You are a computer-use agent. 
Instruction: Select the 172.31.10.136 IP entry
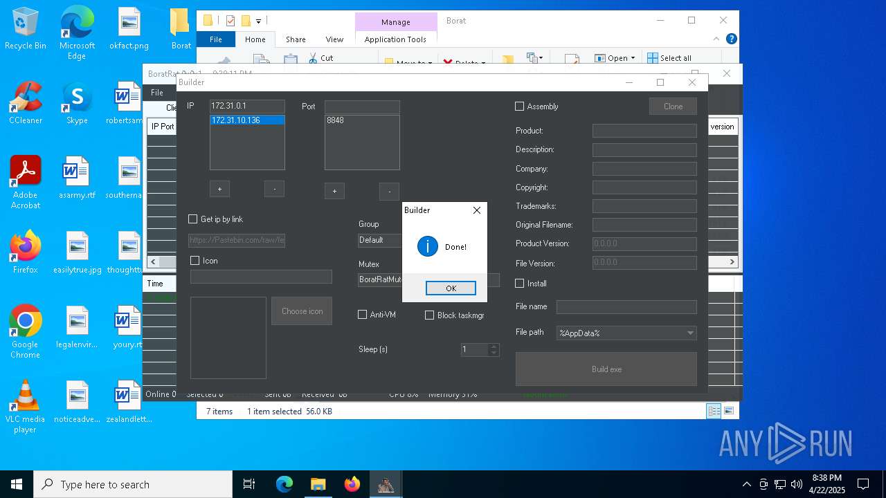coord(247,120)
